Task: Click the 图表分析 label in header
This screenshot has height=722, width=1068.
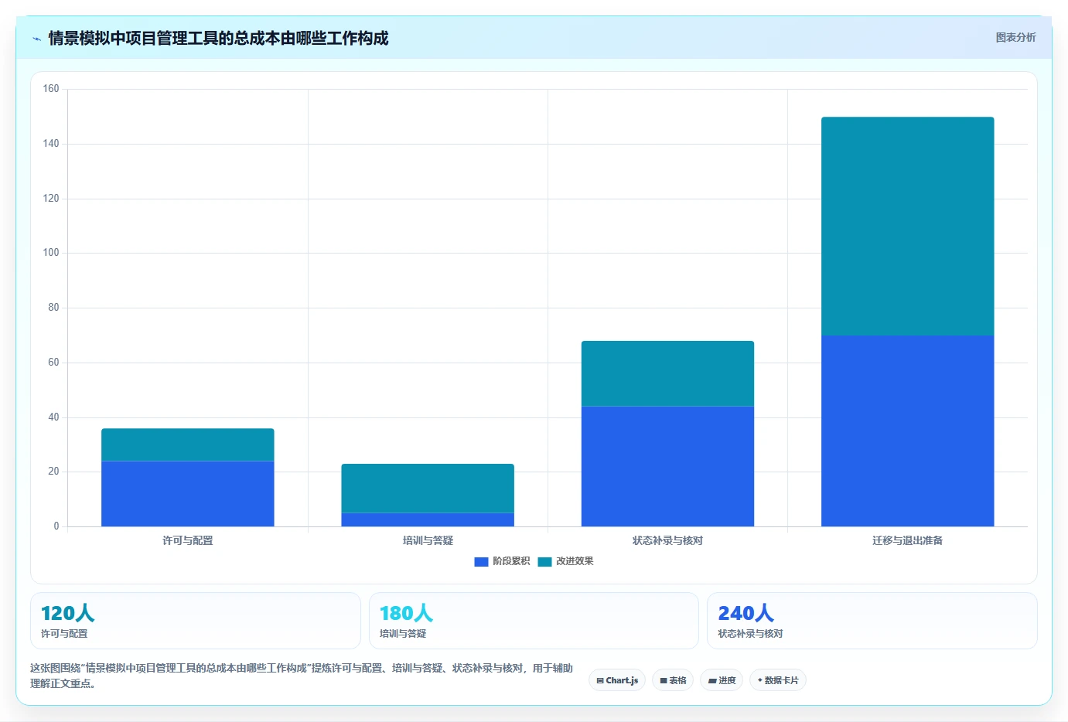Action: 1015,37
